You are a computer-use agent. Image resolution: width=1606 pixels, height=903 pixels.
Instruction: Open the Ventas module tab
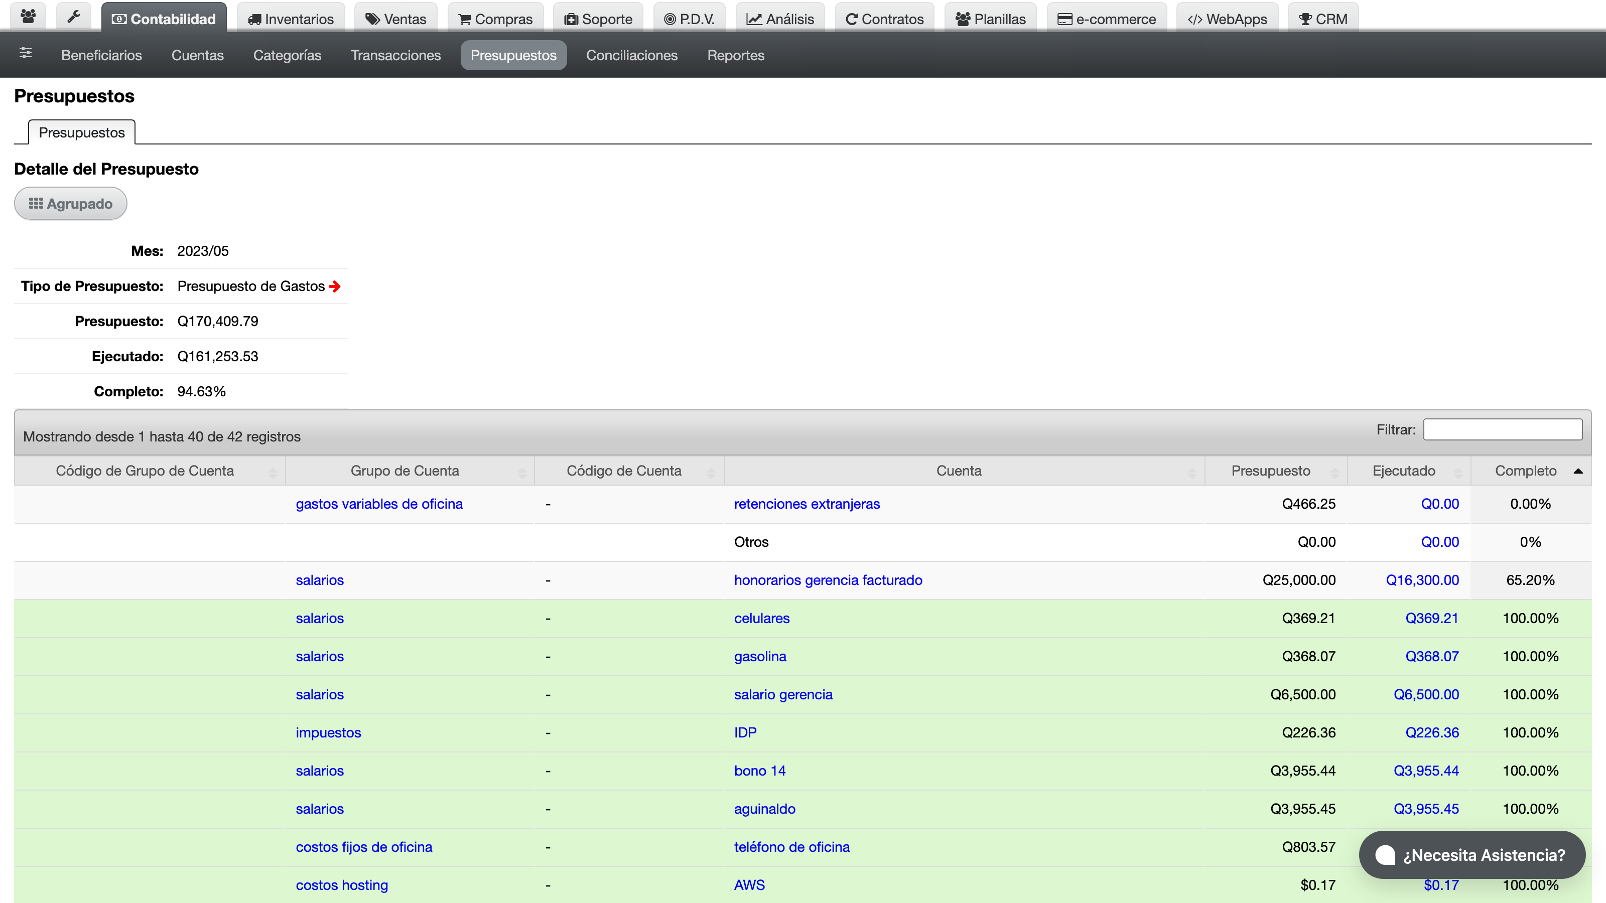[396, 19]
